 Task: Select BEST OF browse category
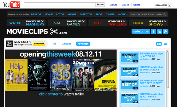[x=36, y=15]
